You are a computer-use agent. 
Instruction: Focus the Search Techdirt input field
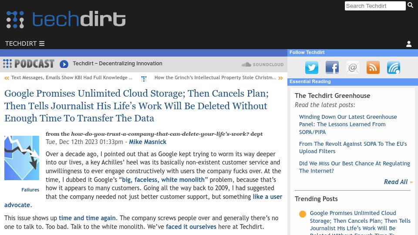tap(375, 6)
